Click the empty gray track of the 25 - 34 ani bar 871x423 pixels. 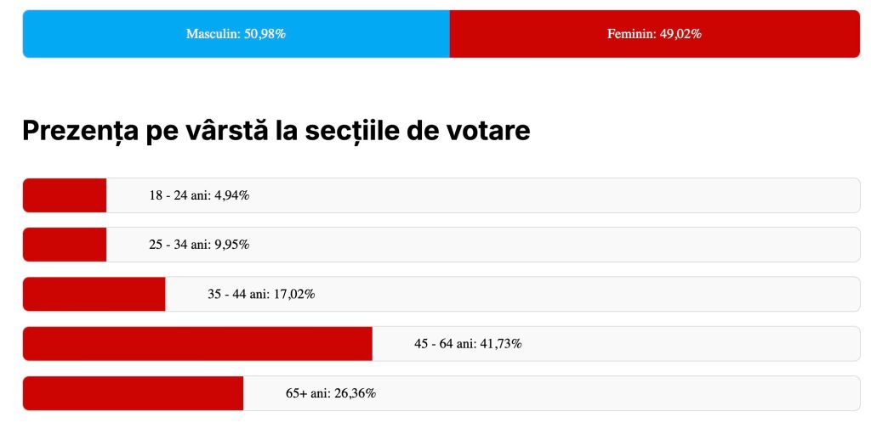click(x=553, y=245)
